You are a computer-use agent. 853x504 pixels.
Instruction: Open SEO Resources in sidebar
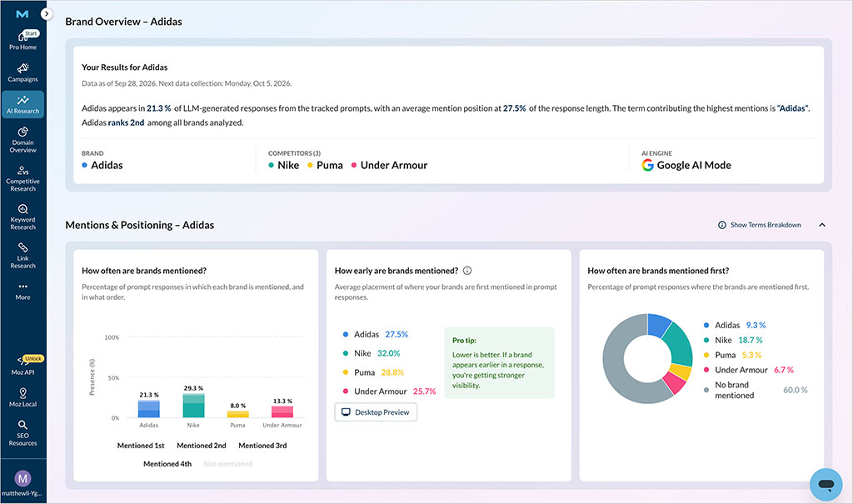(x=22, y=432)
